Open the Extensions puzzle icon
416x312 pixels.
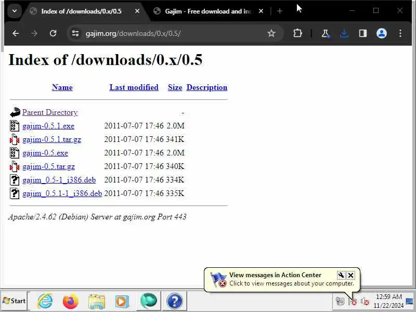[297, 33]
